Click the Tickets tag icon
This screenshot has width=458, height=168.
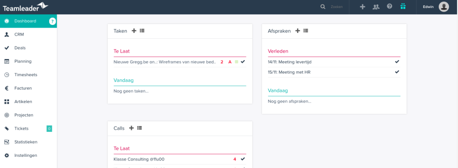pos(7,128)
